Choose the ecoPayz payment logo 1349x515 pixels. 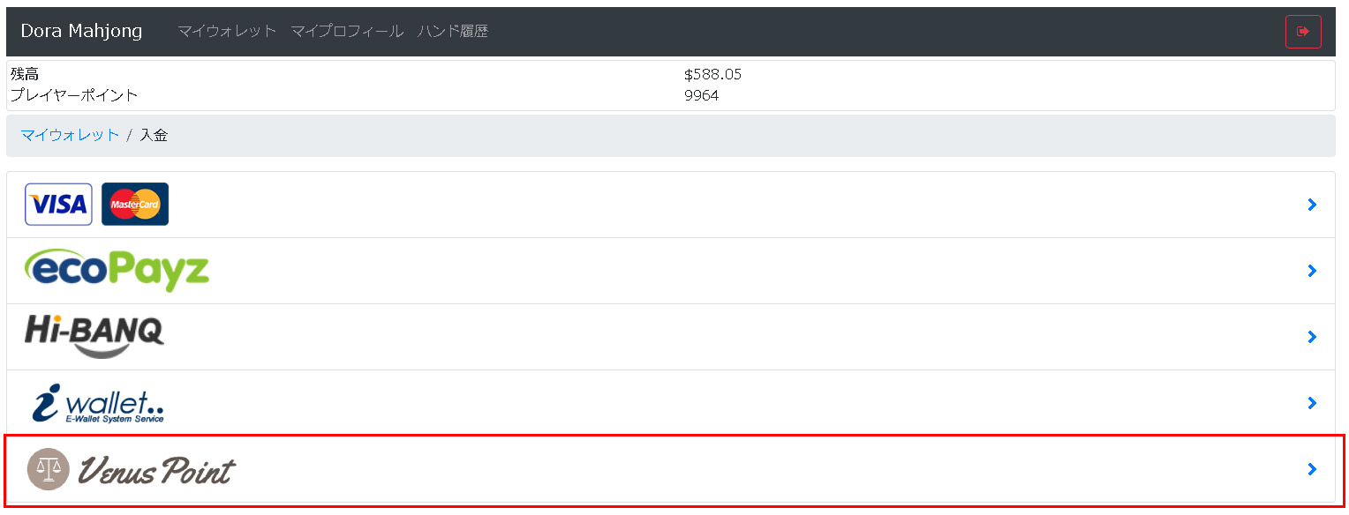[117, 270]
